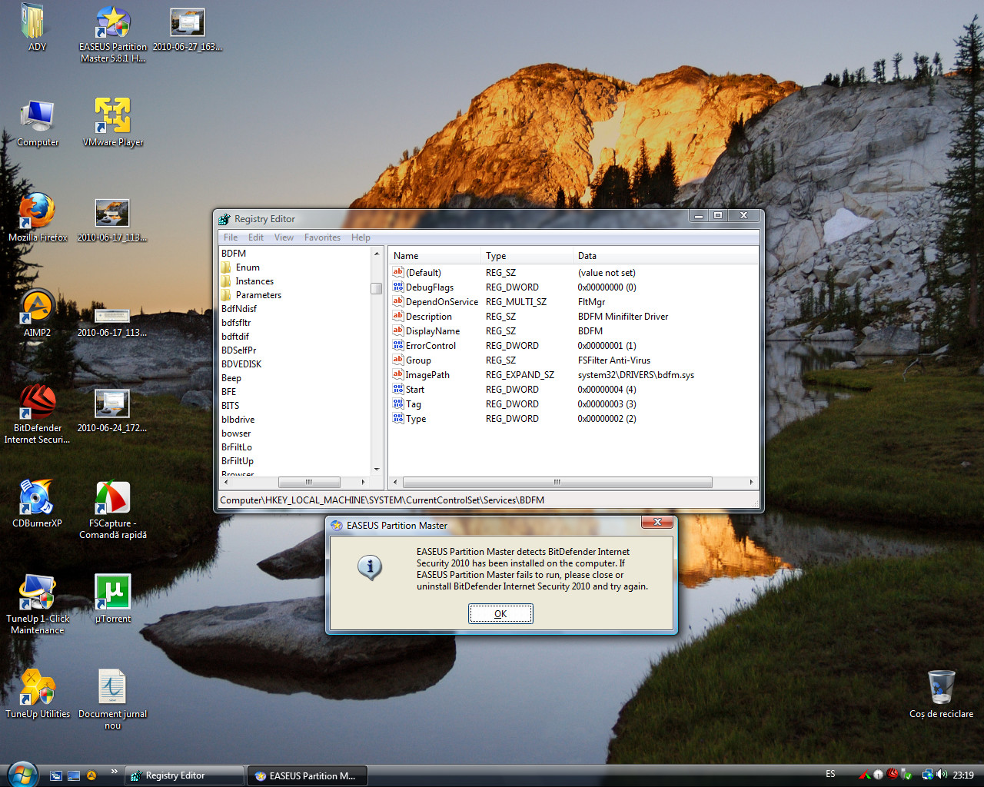984x787 pixels.
Task: Select Parameters subkey folder
Action: tap(258, 295)
